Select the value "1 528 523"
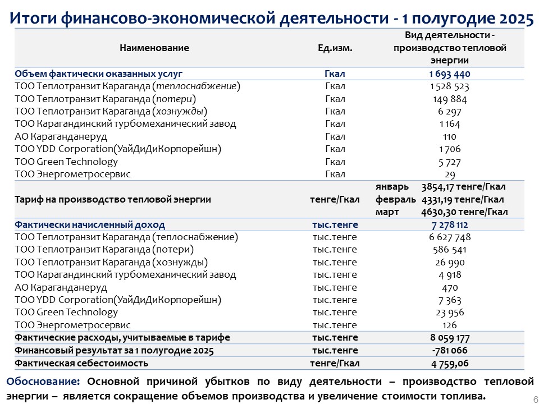 (x=450, y=86)
